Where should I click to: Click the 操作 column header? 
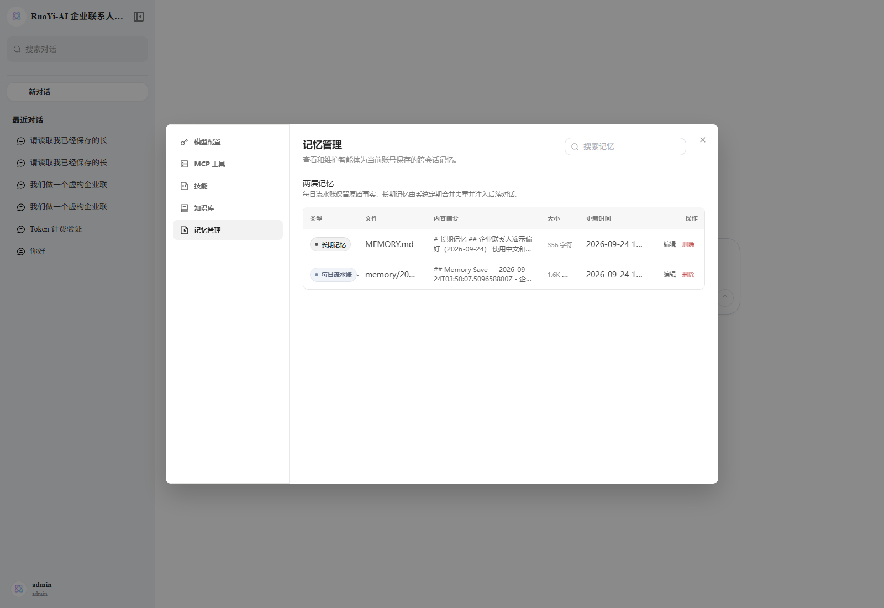coord(691,218)
